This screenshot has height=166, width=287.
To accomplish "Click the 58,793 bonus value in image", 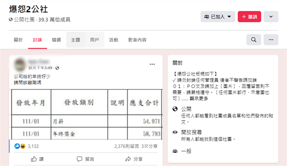I will coord(151,134).
